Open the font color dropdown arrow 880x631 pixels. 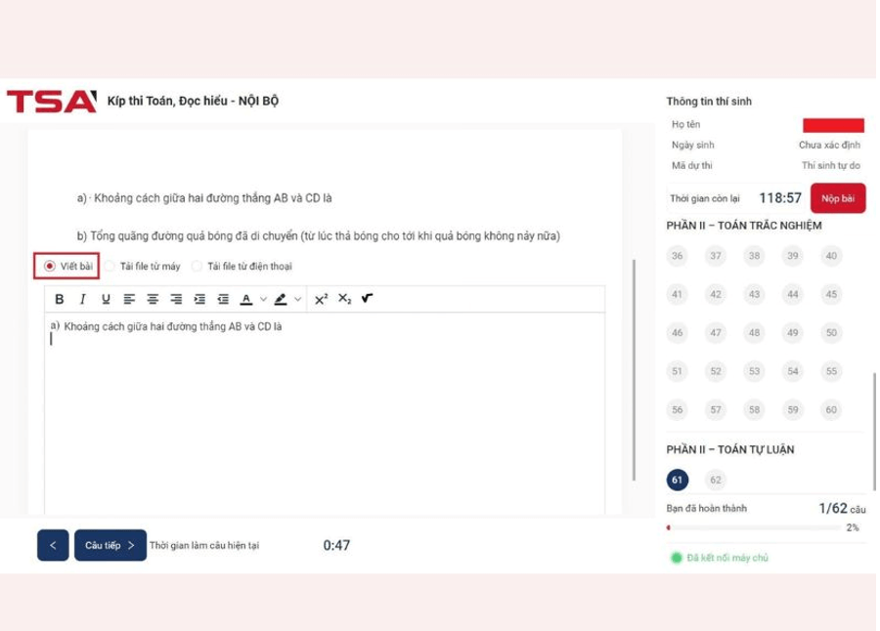262,300
